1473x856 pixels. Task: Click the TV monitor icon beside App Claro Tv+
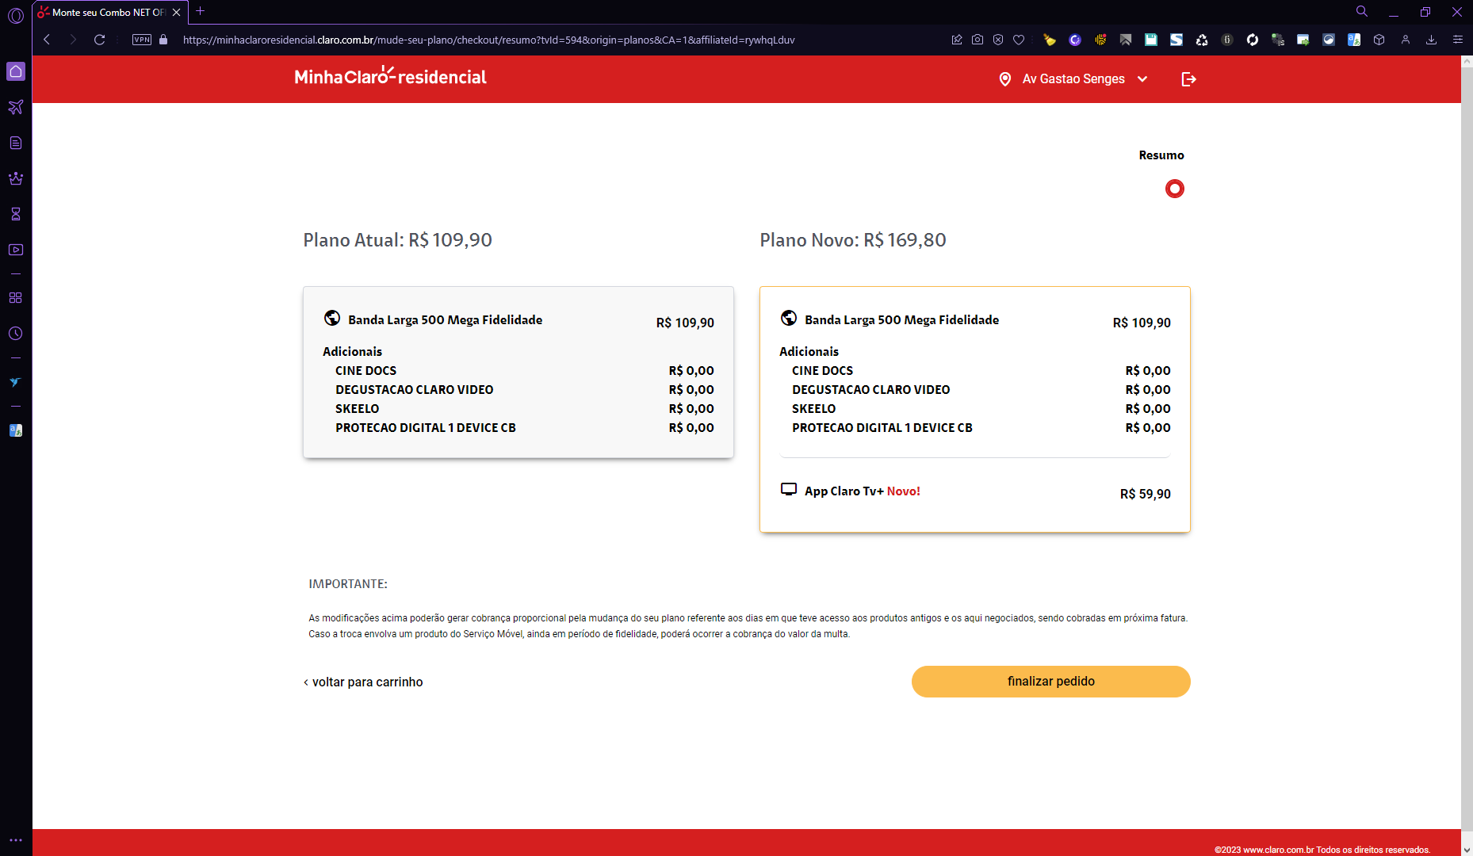(x=789, y=489)
